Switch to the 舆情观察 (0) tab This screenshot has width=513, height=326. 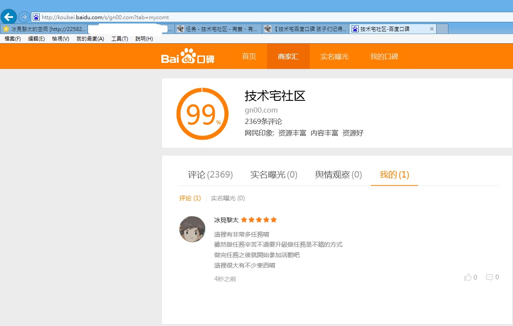click(x=339, y=175)
